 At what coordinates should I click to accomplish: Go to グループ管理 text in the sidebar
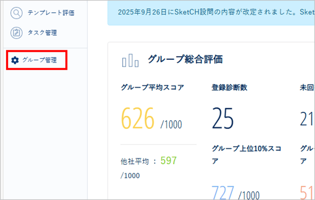(x=39, y=60)
